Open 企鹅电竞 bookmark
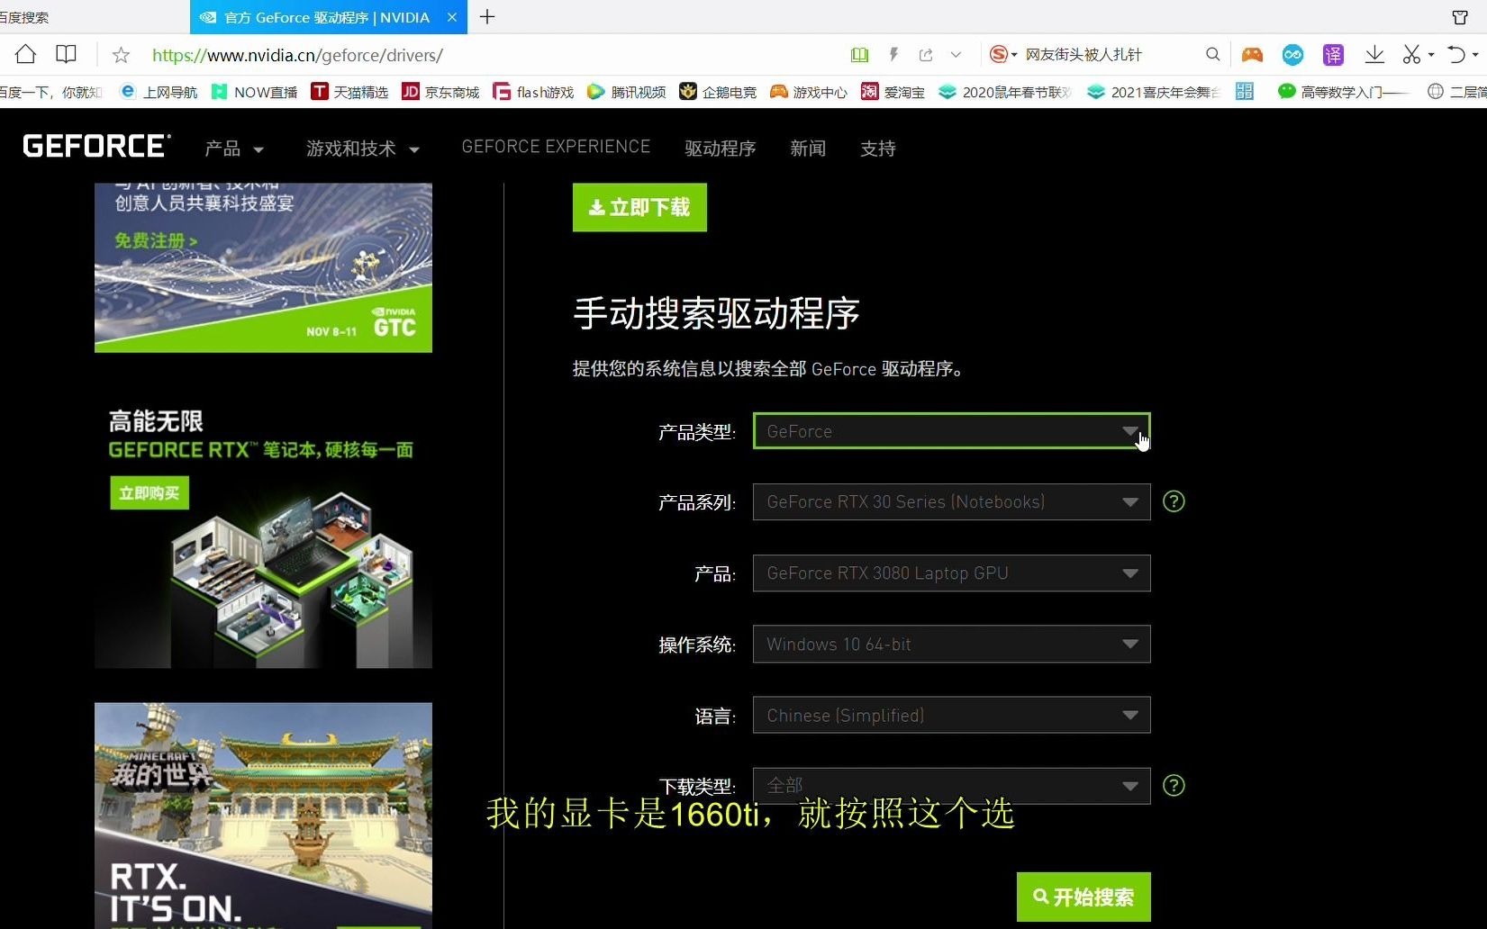This screenshot has height=929, width=1487. tap(718, 92)
